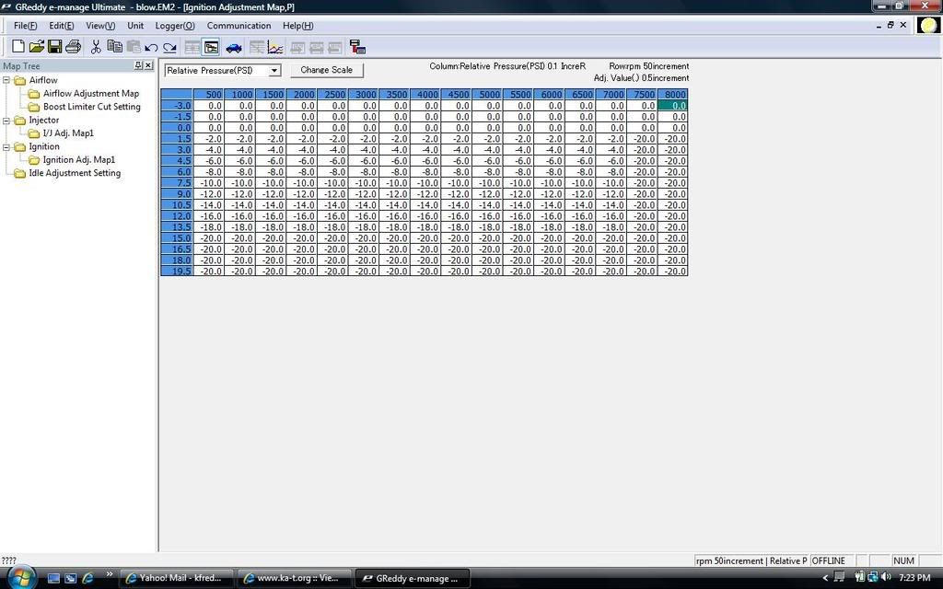The width and height of the screenshot is (943, 589).
Task: Select the Airflow folder label
Action: [43, 81]
